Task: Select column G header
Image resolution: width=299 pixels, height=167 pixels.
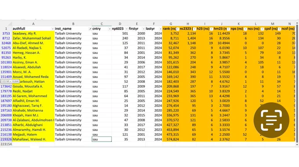Action: coord(171,24)
